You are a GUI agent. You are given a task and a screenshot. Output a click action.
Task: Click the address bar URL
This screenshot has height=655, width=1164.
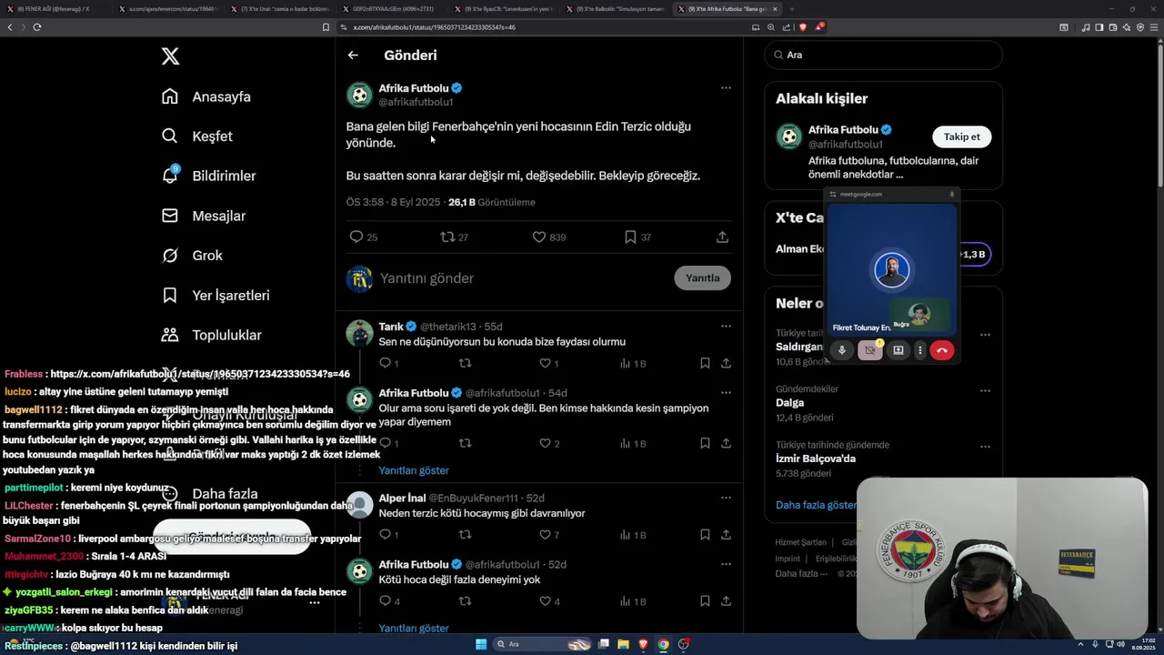click(x=435, y=27)
